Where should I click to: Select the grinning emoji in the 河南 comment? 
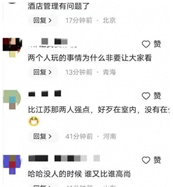click(34, 121)
